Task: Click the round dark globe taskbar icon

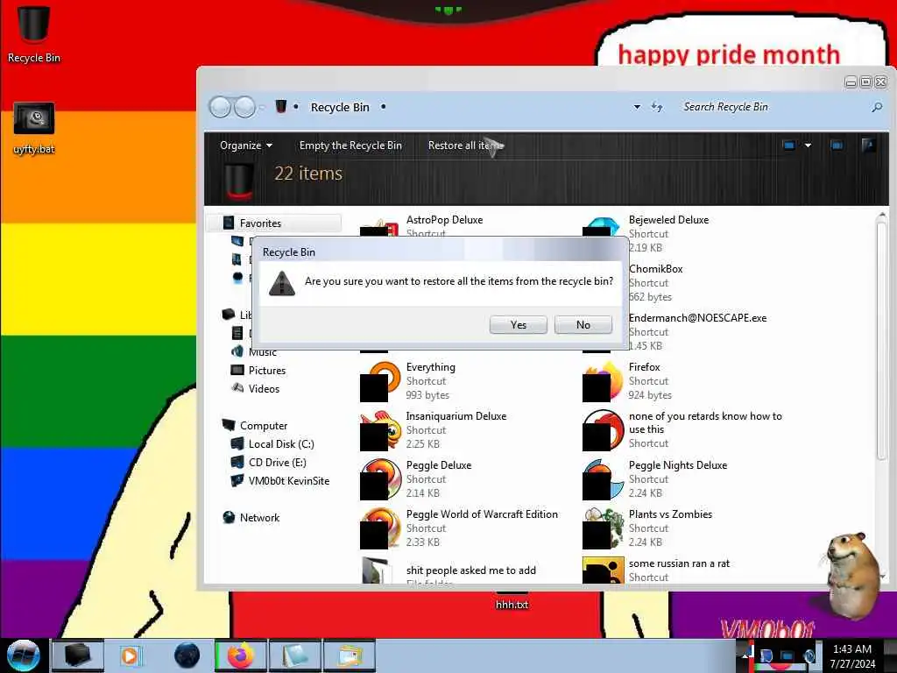Action: pyautogui.click(x=187, y=655)
